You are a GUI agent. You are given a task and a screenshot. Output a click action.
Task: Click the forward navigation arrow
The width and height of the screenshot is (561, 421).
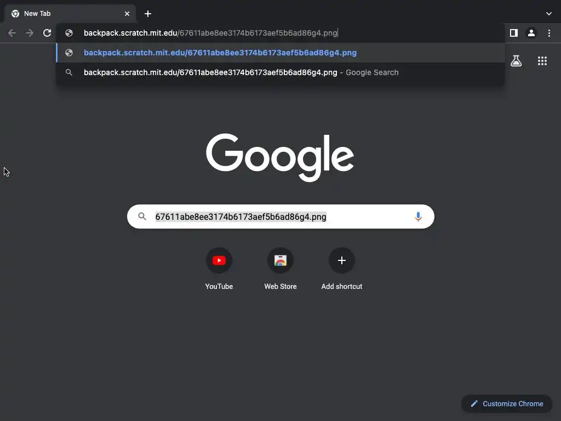(x=30, y=33)
